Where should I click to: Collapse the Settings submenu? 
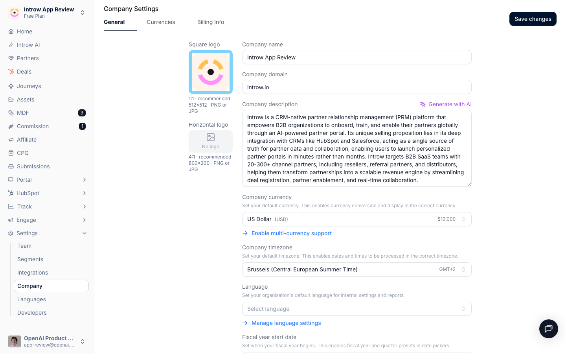85,233
